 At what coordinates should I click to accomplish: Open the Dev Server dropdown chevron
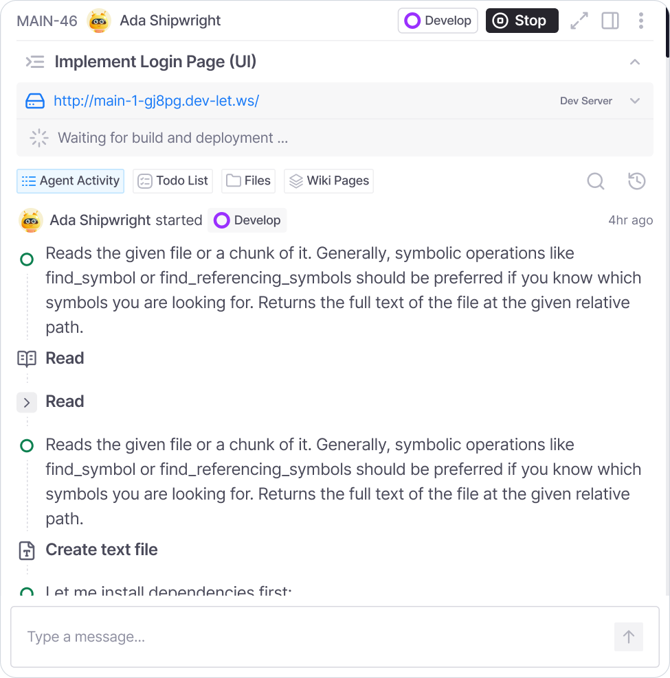click(x=635, y=101)
